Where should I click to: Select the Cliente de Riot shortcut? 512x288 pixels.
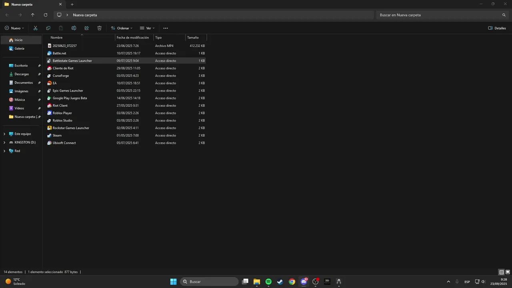click(x=126, y=68)
